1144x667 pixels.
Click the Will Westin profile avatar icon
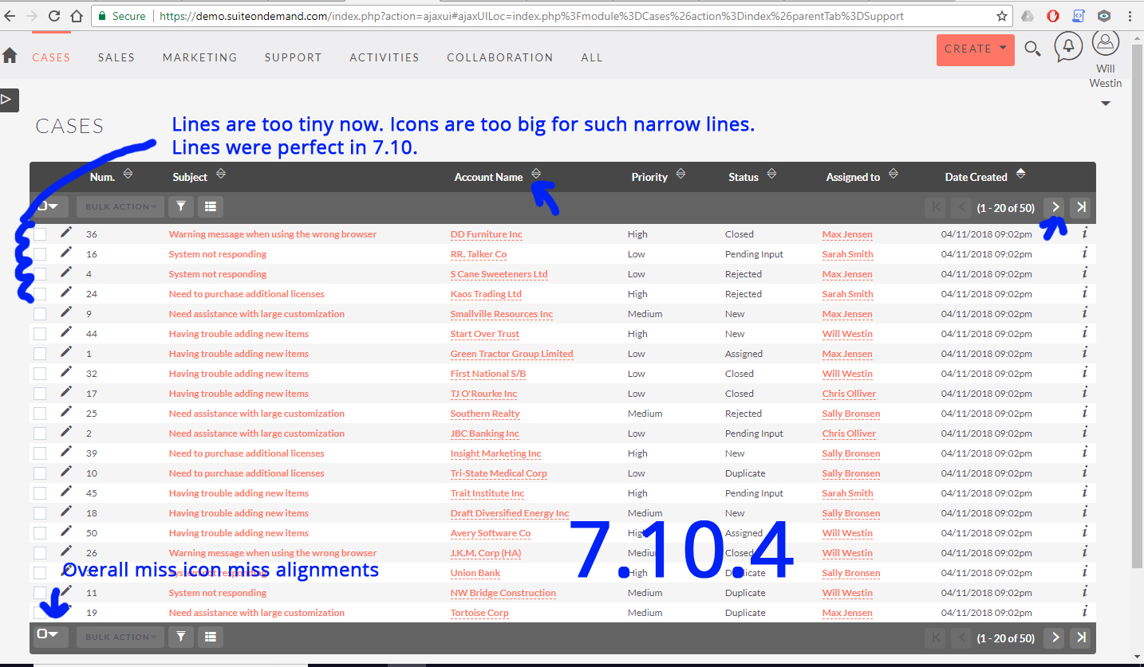(x=1105, y=42)
